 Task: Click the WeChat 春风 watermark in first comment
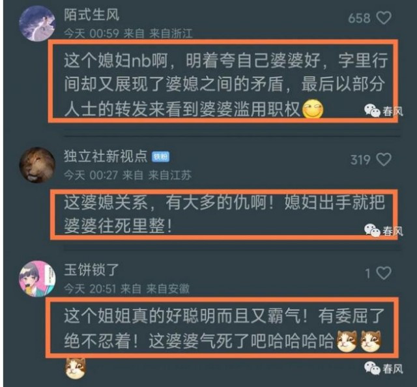pyautogui.click(x=384, y=111)
